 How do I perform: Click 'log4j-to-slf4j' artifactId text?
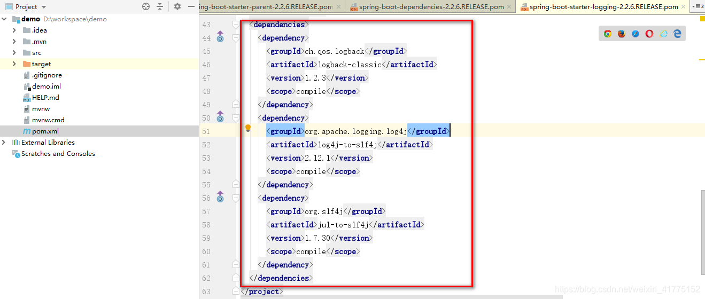click(347, 145)
